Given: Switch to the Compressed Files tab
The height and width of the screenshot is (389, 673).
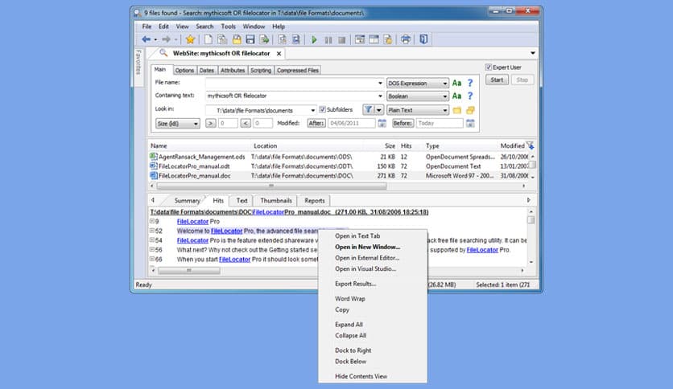Looking at the screenshot, I should point(297,70).
